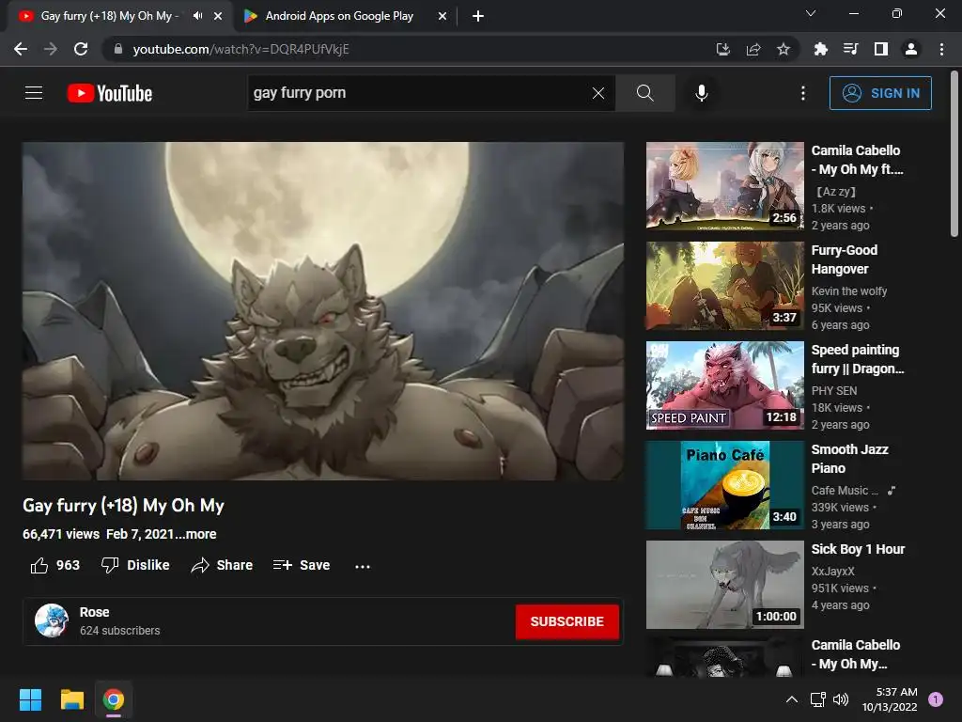Toggle the Chrome side panel
This screenshot has width=962, height=722.
pyautogui.click(x=880, y=49)
